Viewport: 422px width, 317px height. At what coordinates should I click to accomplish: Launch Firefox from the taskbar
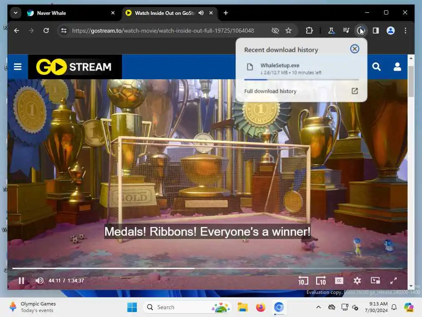pyautogui.click(x=260, y=307)
